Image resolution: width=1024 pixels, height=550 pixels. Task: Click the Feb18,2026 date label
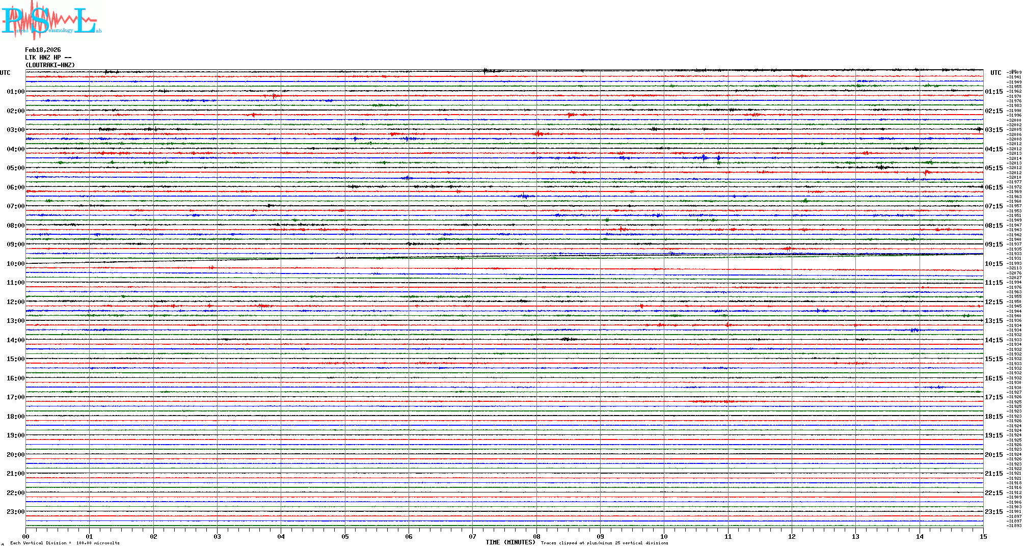coord(43,50)
